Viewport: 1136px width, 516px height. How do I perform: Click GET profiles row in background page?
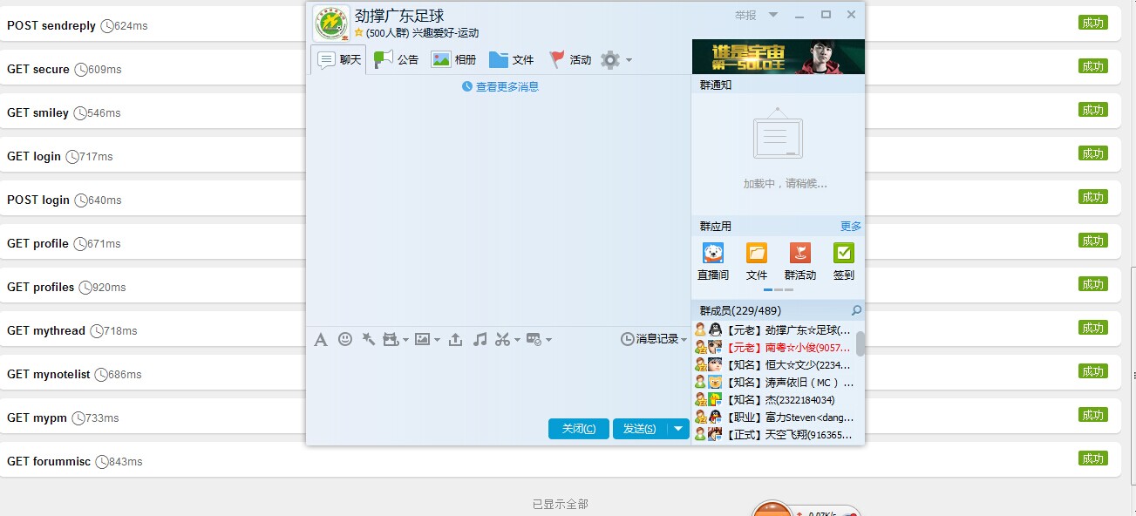[560, 287]
